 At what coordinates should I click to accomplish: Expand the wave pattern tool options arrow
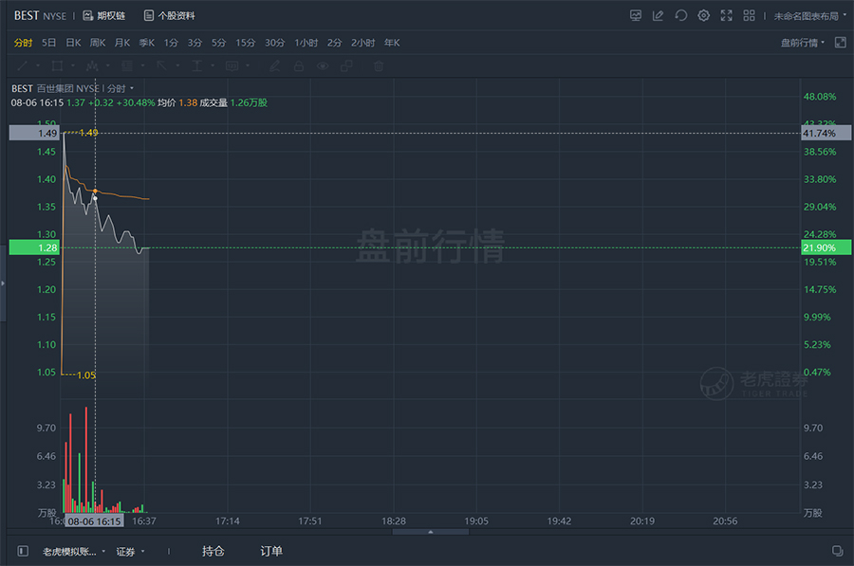[x=108, y=65]
